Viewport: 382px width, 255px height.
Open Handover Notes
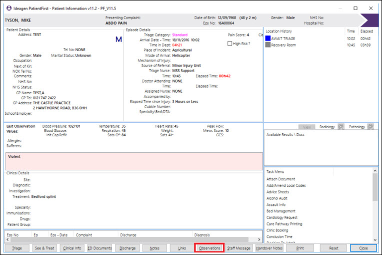click(269, 248)
